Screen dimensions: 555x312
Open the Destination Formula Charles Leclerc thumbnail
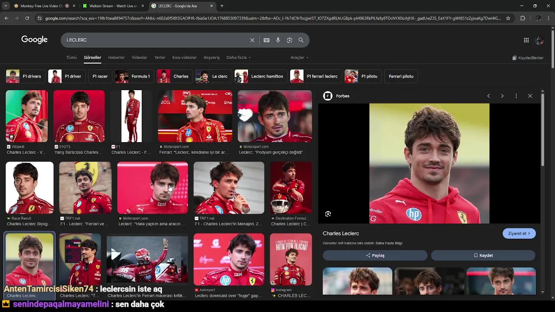click(291, 188)
